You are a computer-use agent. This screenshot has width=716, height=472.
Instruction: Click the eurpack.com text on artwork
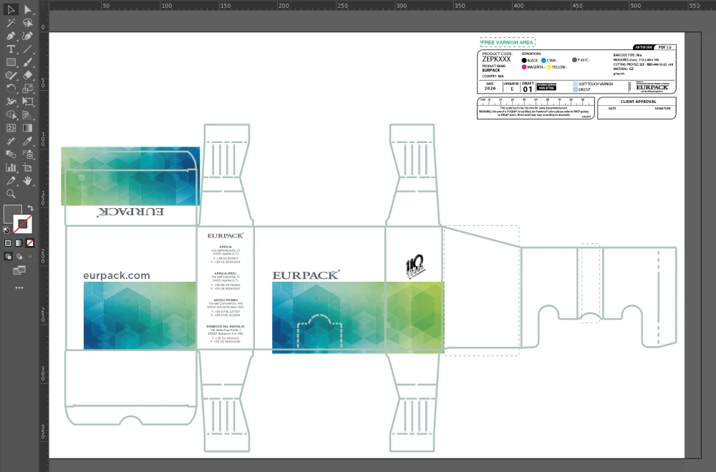coord(117,275)
